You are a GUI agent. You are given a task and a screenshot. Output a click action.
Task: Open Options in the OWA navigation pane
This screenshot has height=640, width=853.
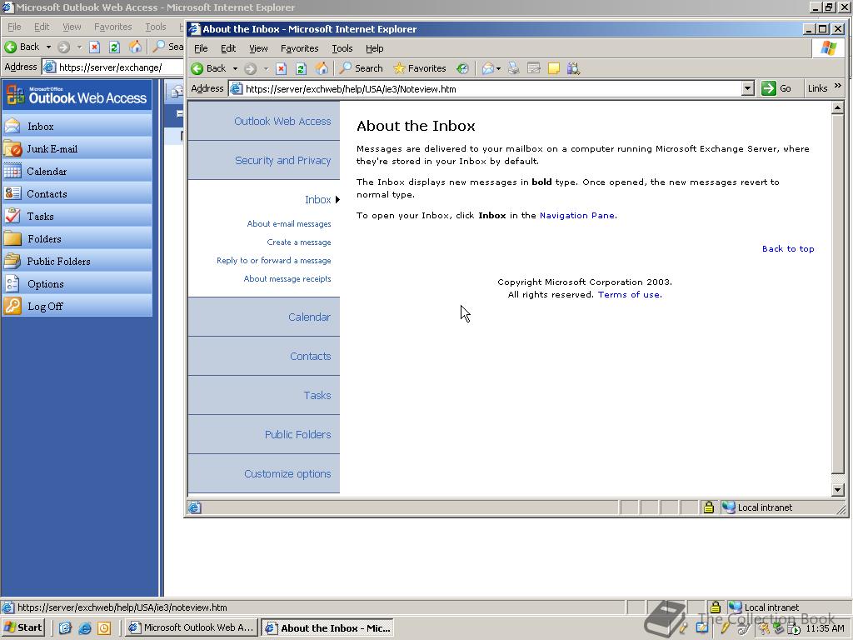click(77, 283)
